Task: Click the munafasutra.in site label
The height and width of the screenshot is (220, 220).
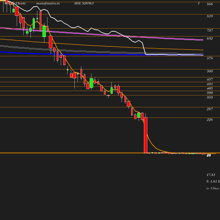Action: [x=48, y=4]
